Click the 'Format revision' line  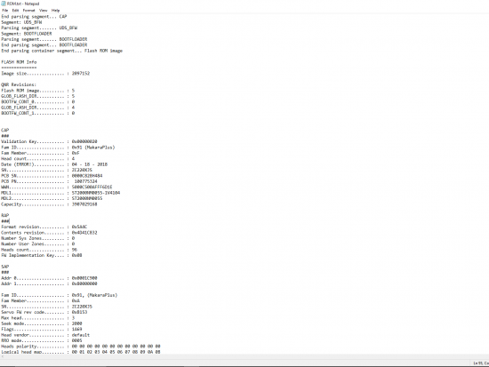tap(44, 227)
